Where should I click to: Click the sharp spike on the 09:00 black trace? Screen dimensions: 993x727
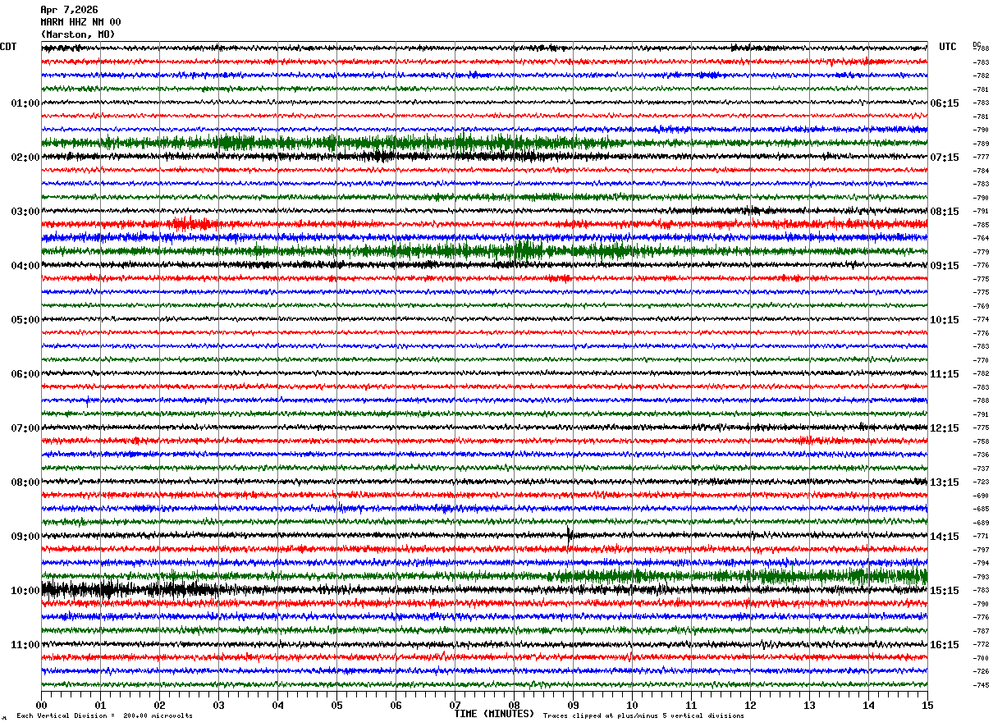coord(570,535)
